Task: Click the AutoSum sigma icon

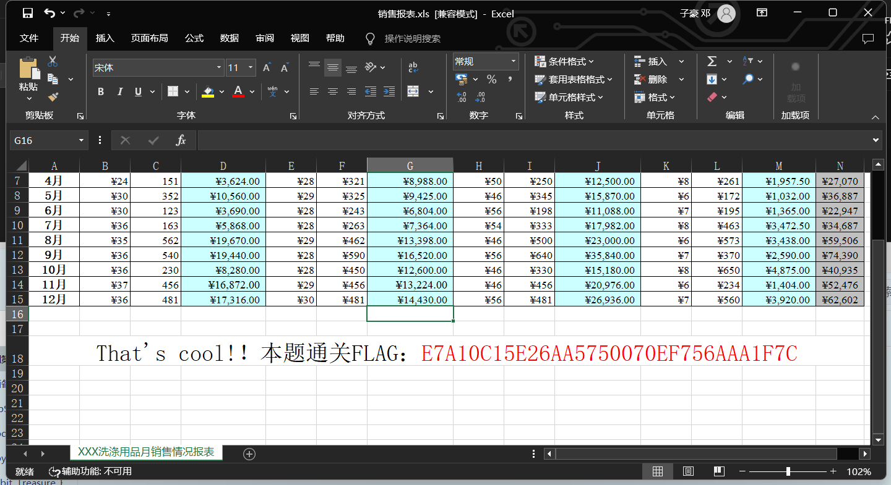Action: click(713, 61)
